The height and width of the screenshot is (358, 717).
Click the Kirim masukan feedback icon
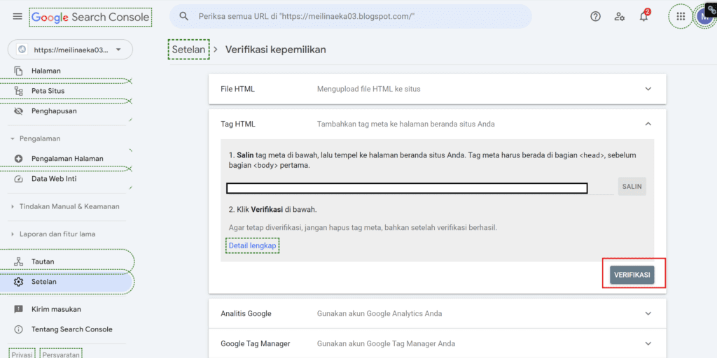point(18,309)
